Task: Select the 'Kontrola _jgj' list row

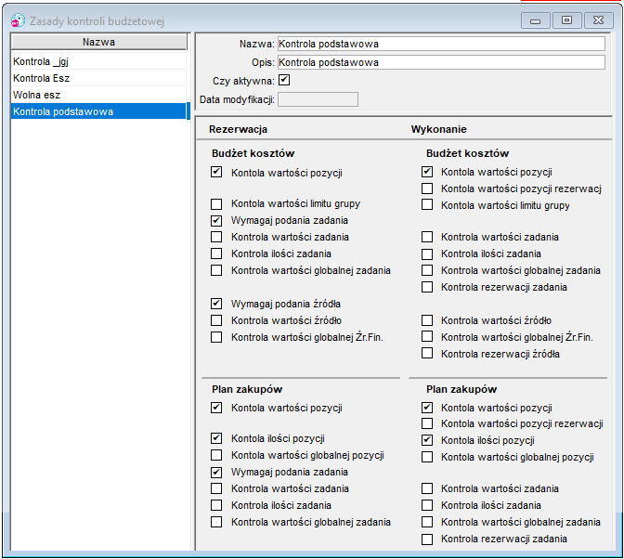Action: pos(98,61)
